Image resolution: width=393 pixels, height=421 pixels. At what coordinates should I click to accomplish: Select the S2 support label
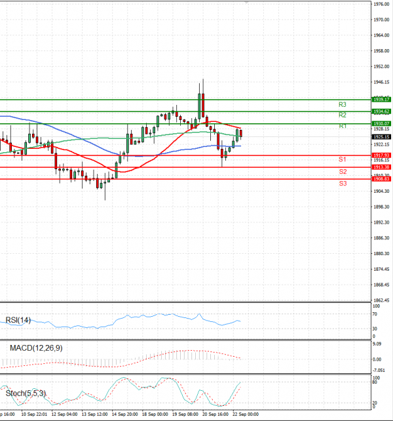[x=343, y=172]
